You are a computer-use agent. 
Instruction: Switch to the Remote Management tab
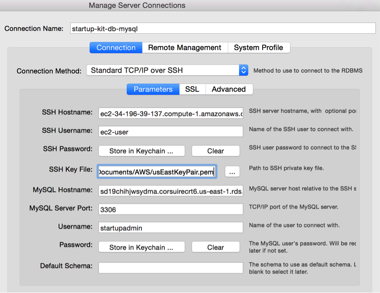click(x=185, y=47)
